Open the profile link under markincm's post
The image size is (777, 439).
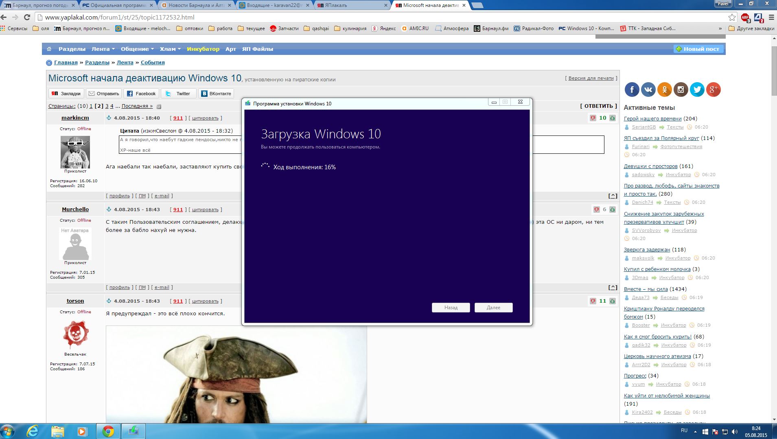[x=119, y=196]
